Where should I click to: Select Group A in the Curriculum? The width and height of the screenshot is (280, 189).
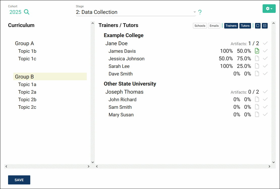pos(24,43)
